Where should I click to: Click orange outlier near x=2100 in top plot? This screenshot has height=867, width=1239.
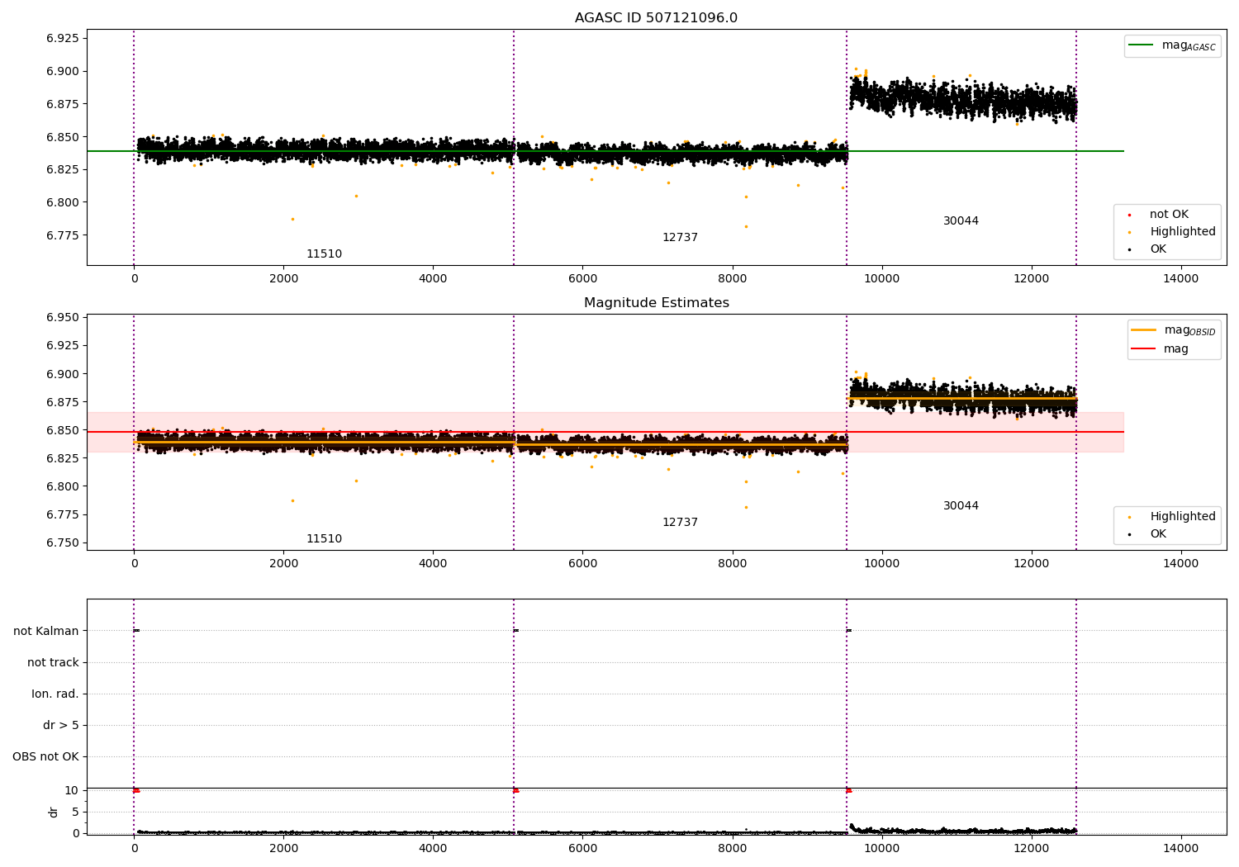[x=292, y=219]
